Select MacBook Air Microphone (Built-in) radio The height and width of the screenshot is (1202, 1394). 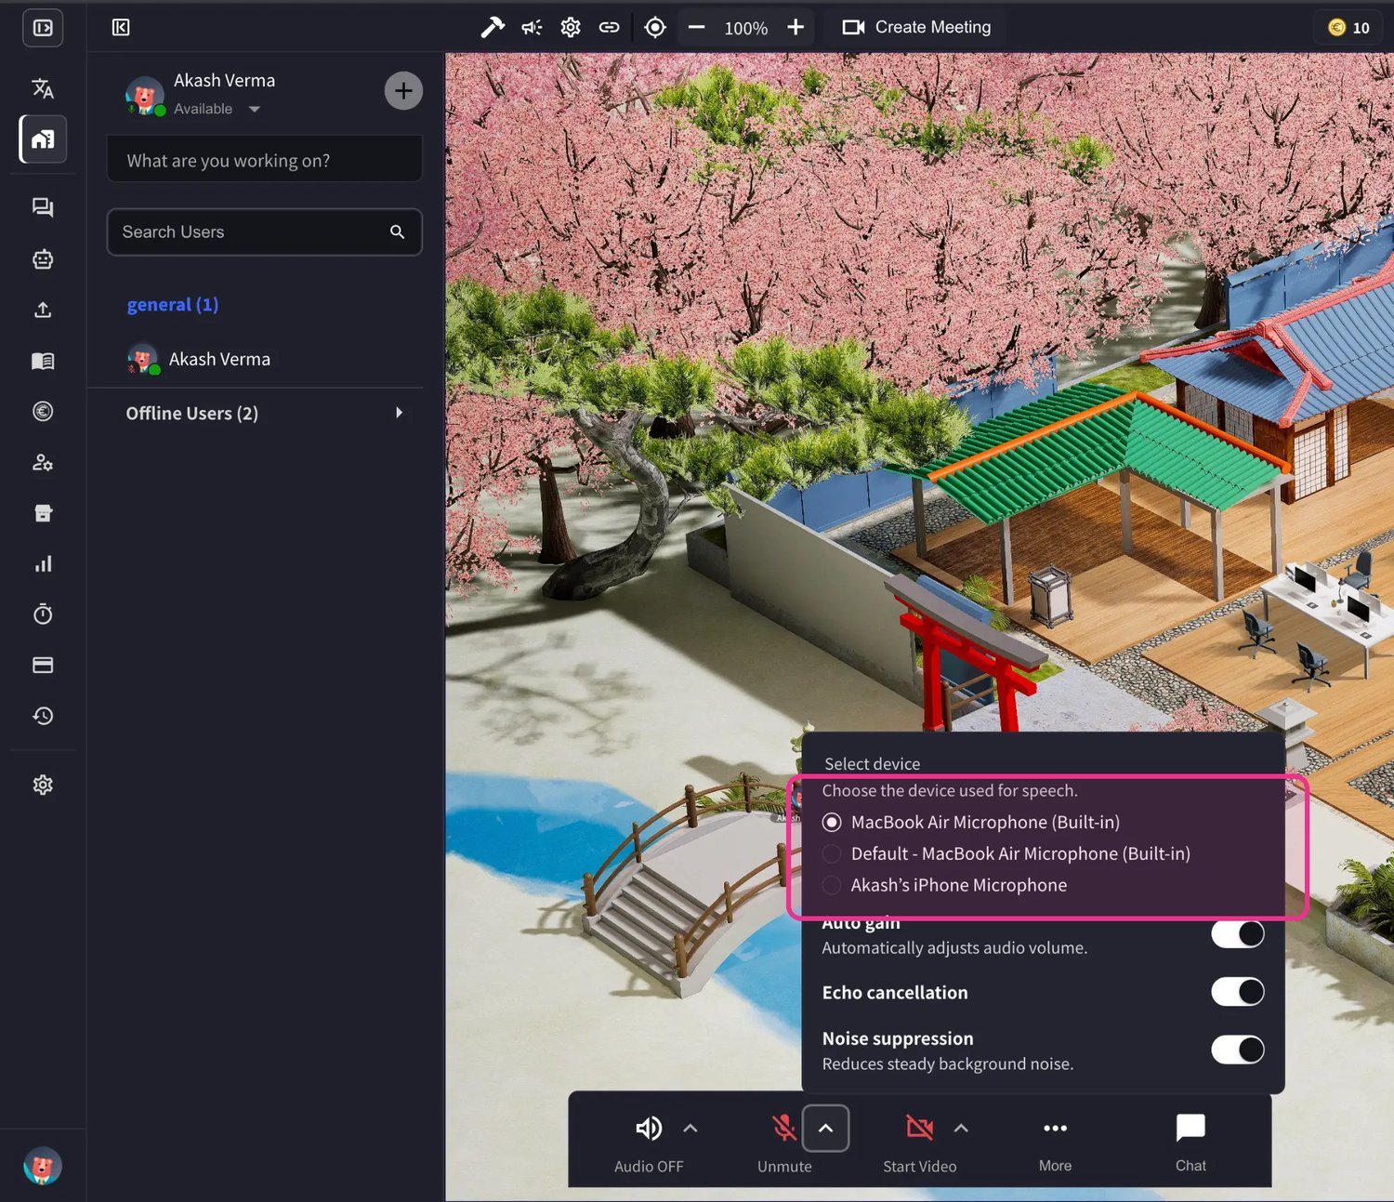(832, 822)
